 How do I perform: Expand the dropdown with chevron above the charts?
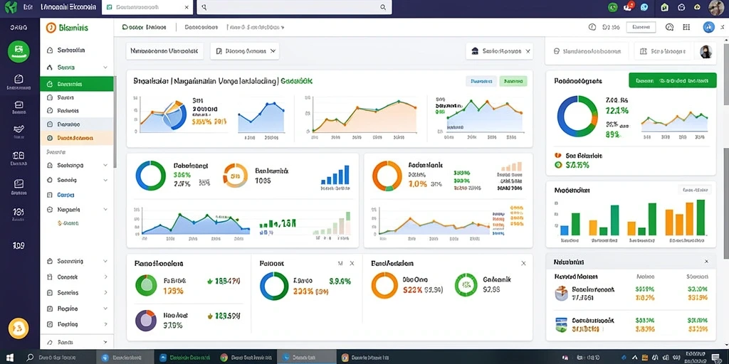click(x=245, y=51)
